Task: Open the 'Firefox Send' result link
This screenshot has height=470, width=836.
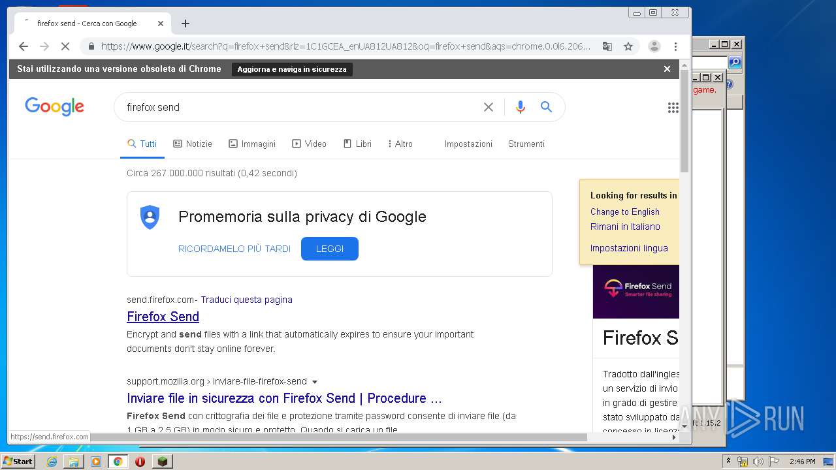Action: 163,317
